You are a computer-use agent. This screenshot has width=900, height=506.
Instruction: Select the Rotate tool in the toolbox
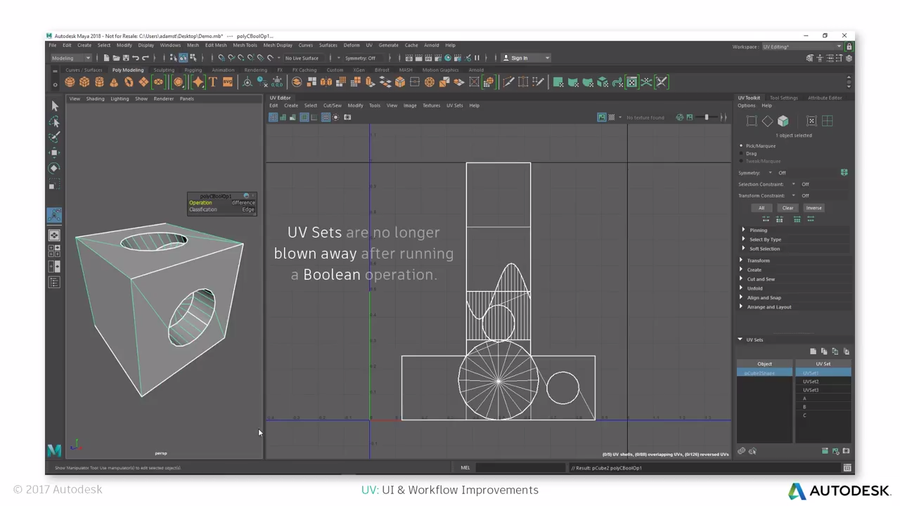pyautogui.click(x=55, y=169)
